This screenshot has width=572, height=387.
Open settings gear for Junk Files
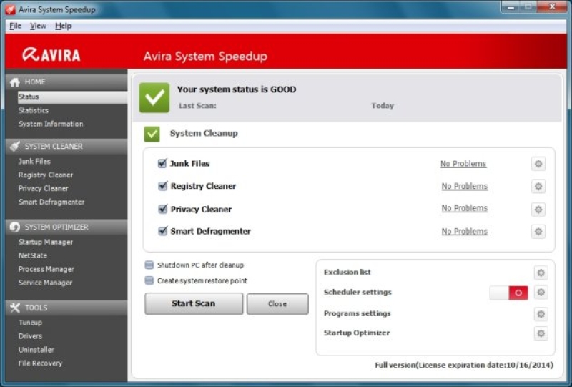[538, 164]
